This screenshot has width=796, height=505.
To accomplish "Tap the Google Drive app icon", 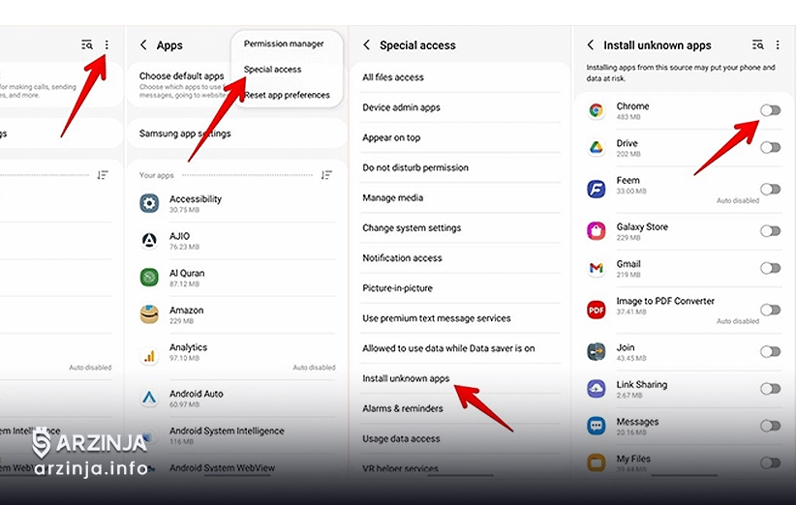I will pos(597,148).
